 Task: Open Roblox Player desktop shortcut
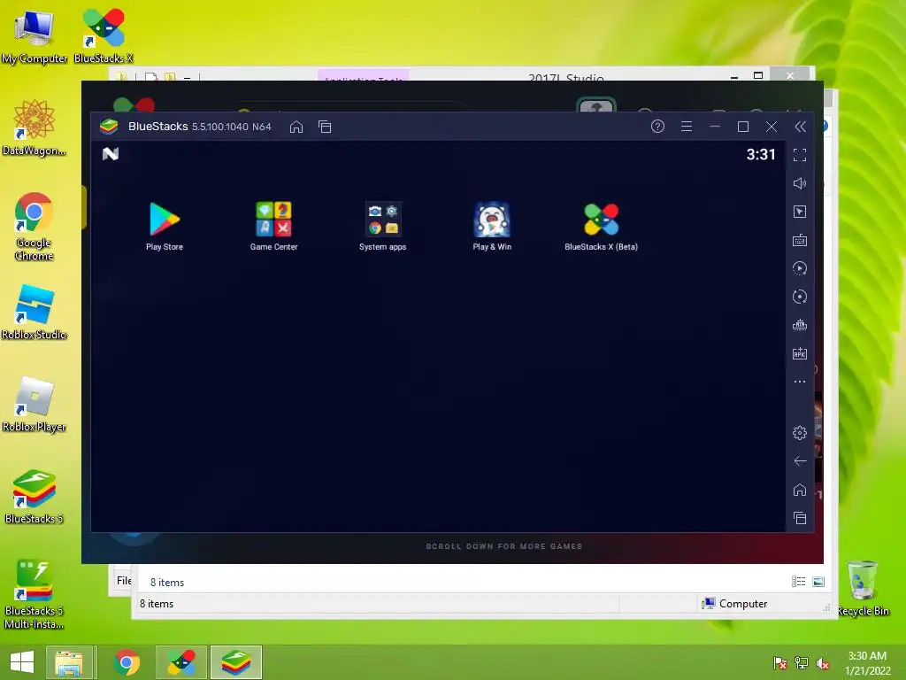click(35, 404)
